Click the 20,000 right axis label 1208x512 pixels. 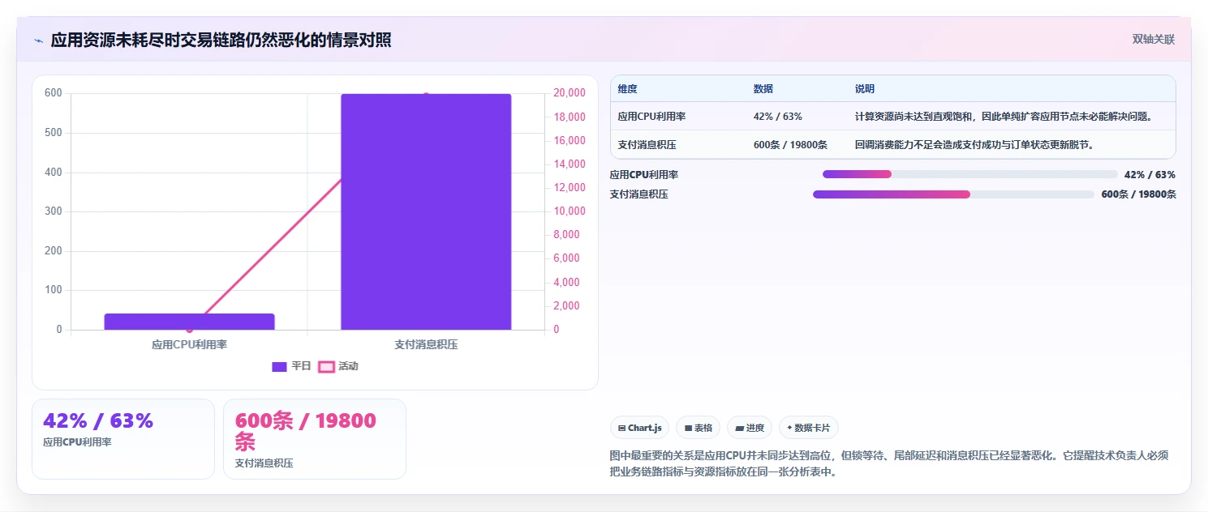tap(570, 93)
